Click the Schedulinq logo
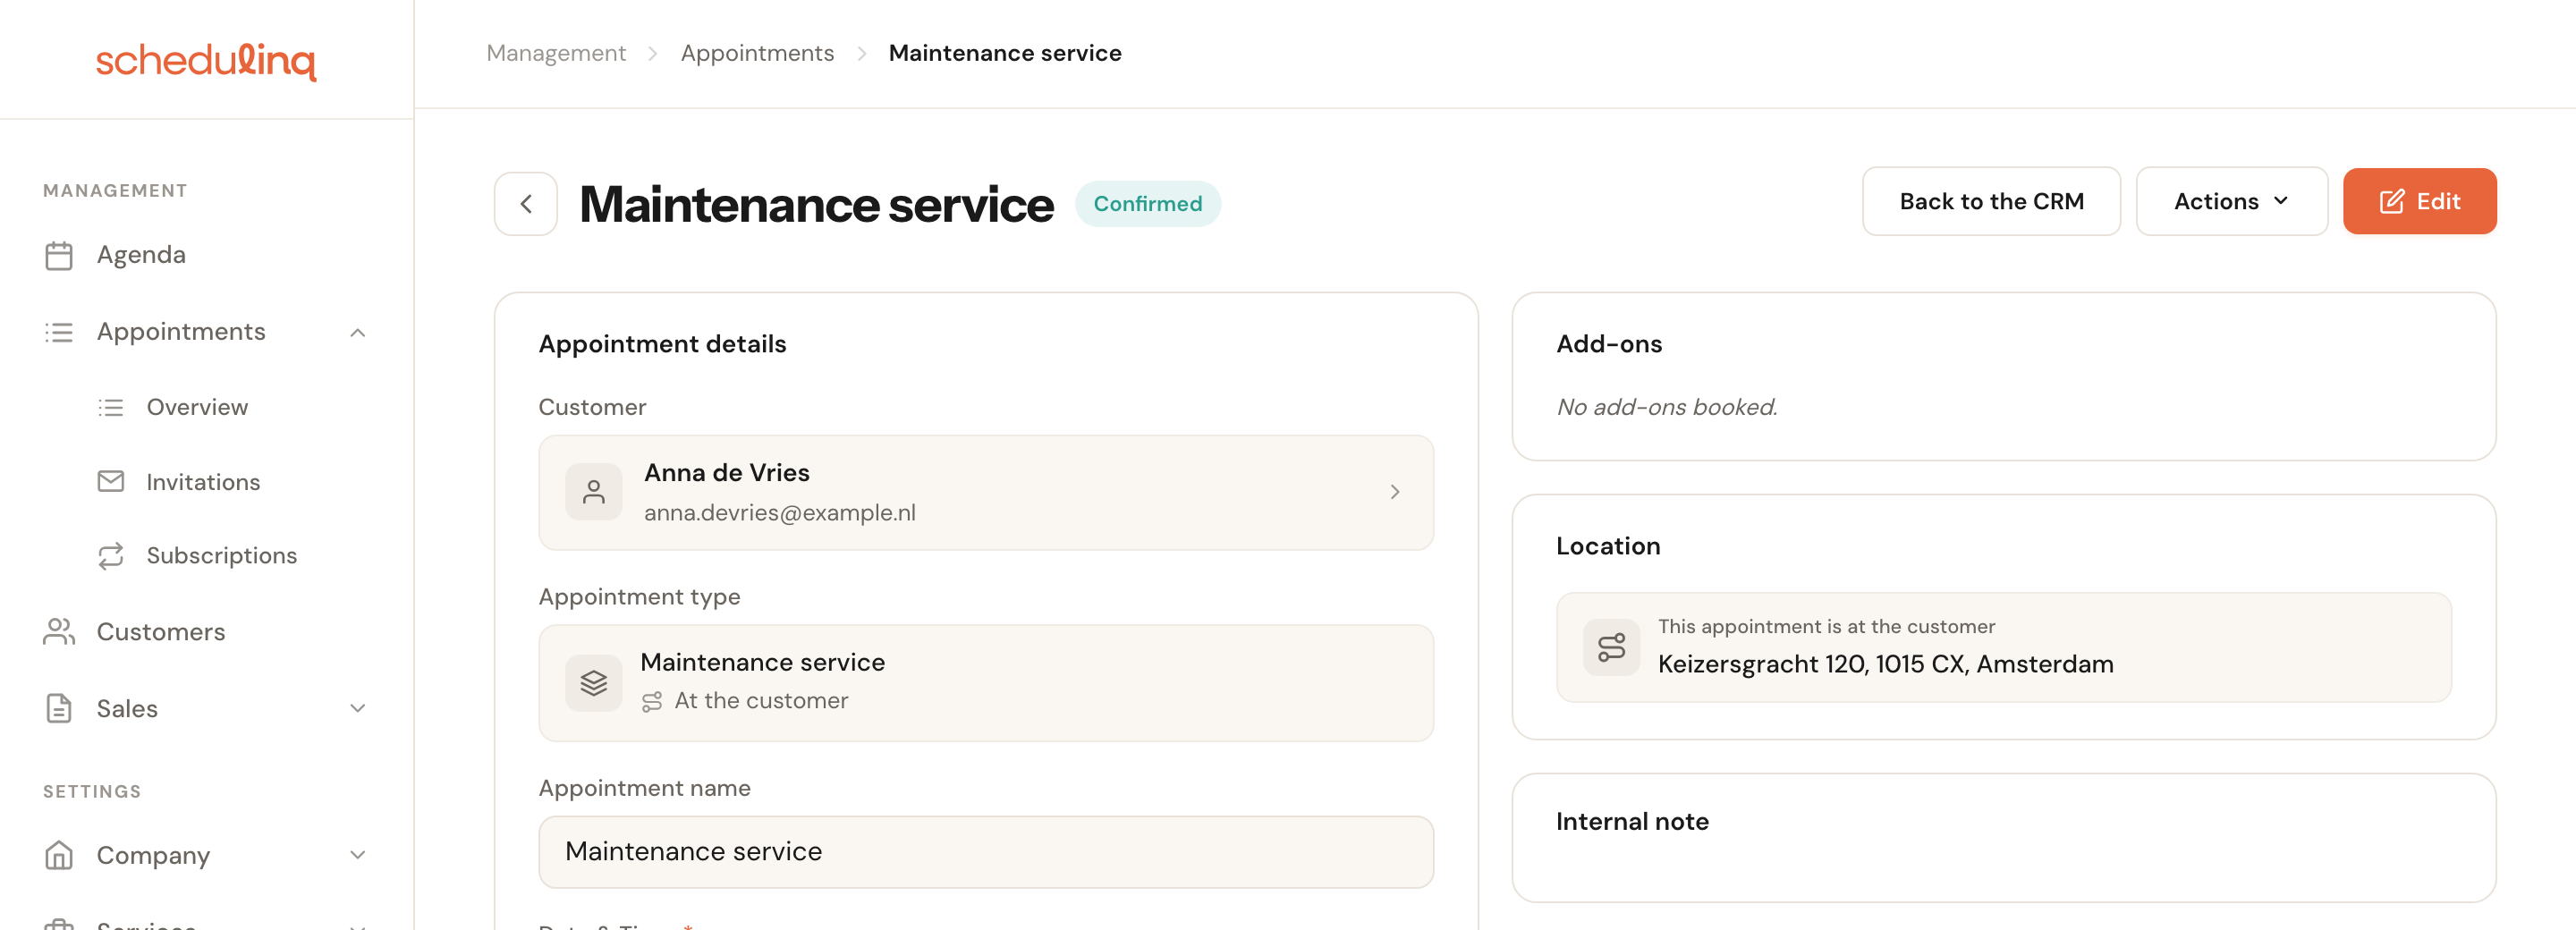 (x=206, y=61)
